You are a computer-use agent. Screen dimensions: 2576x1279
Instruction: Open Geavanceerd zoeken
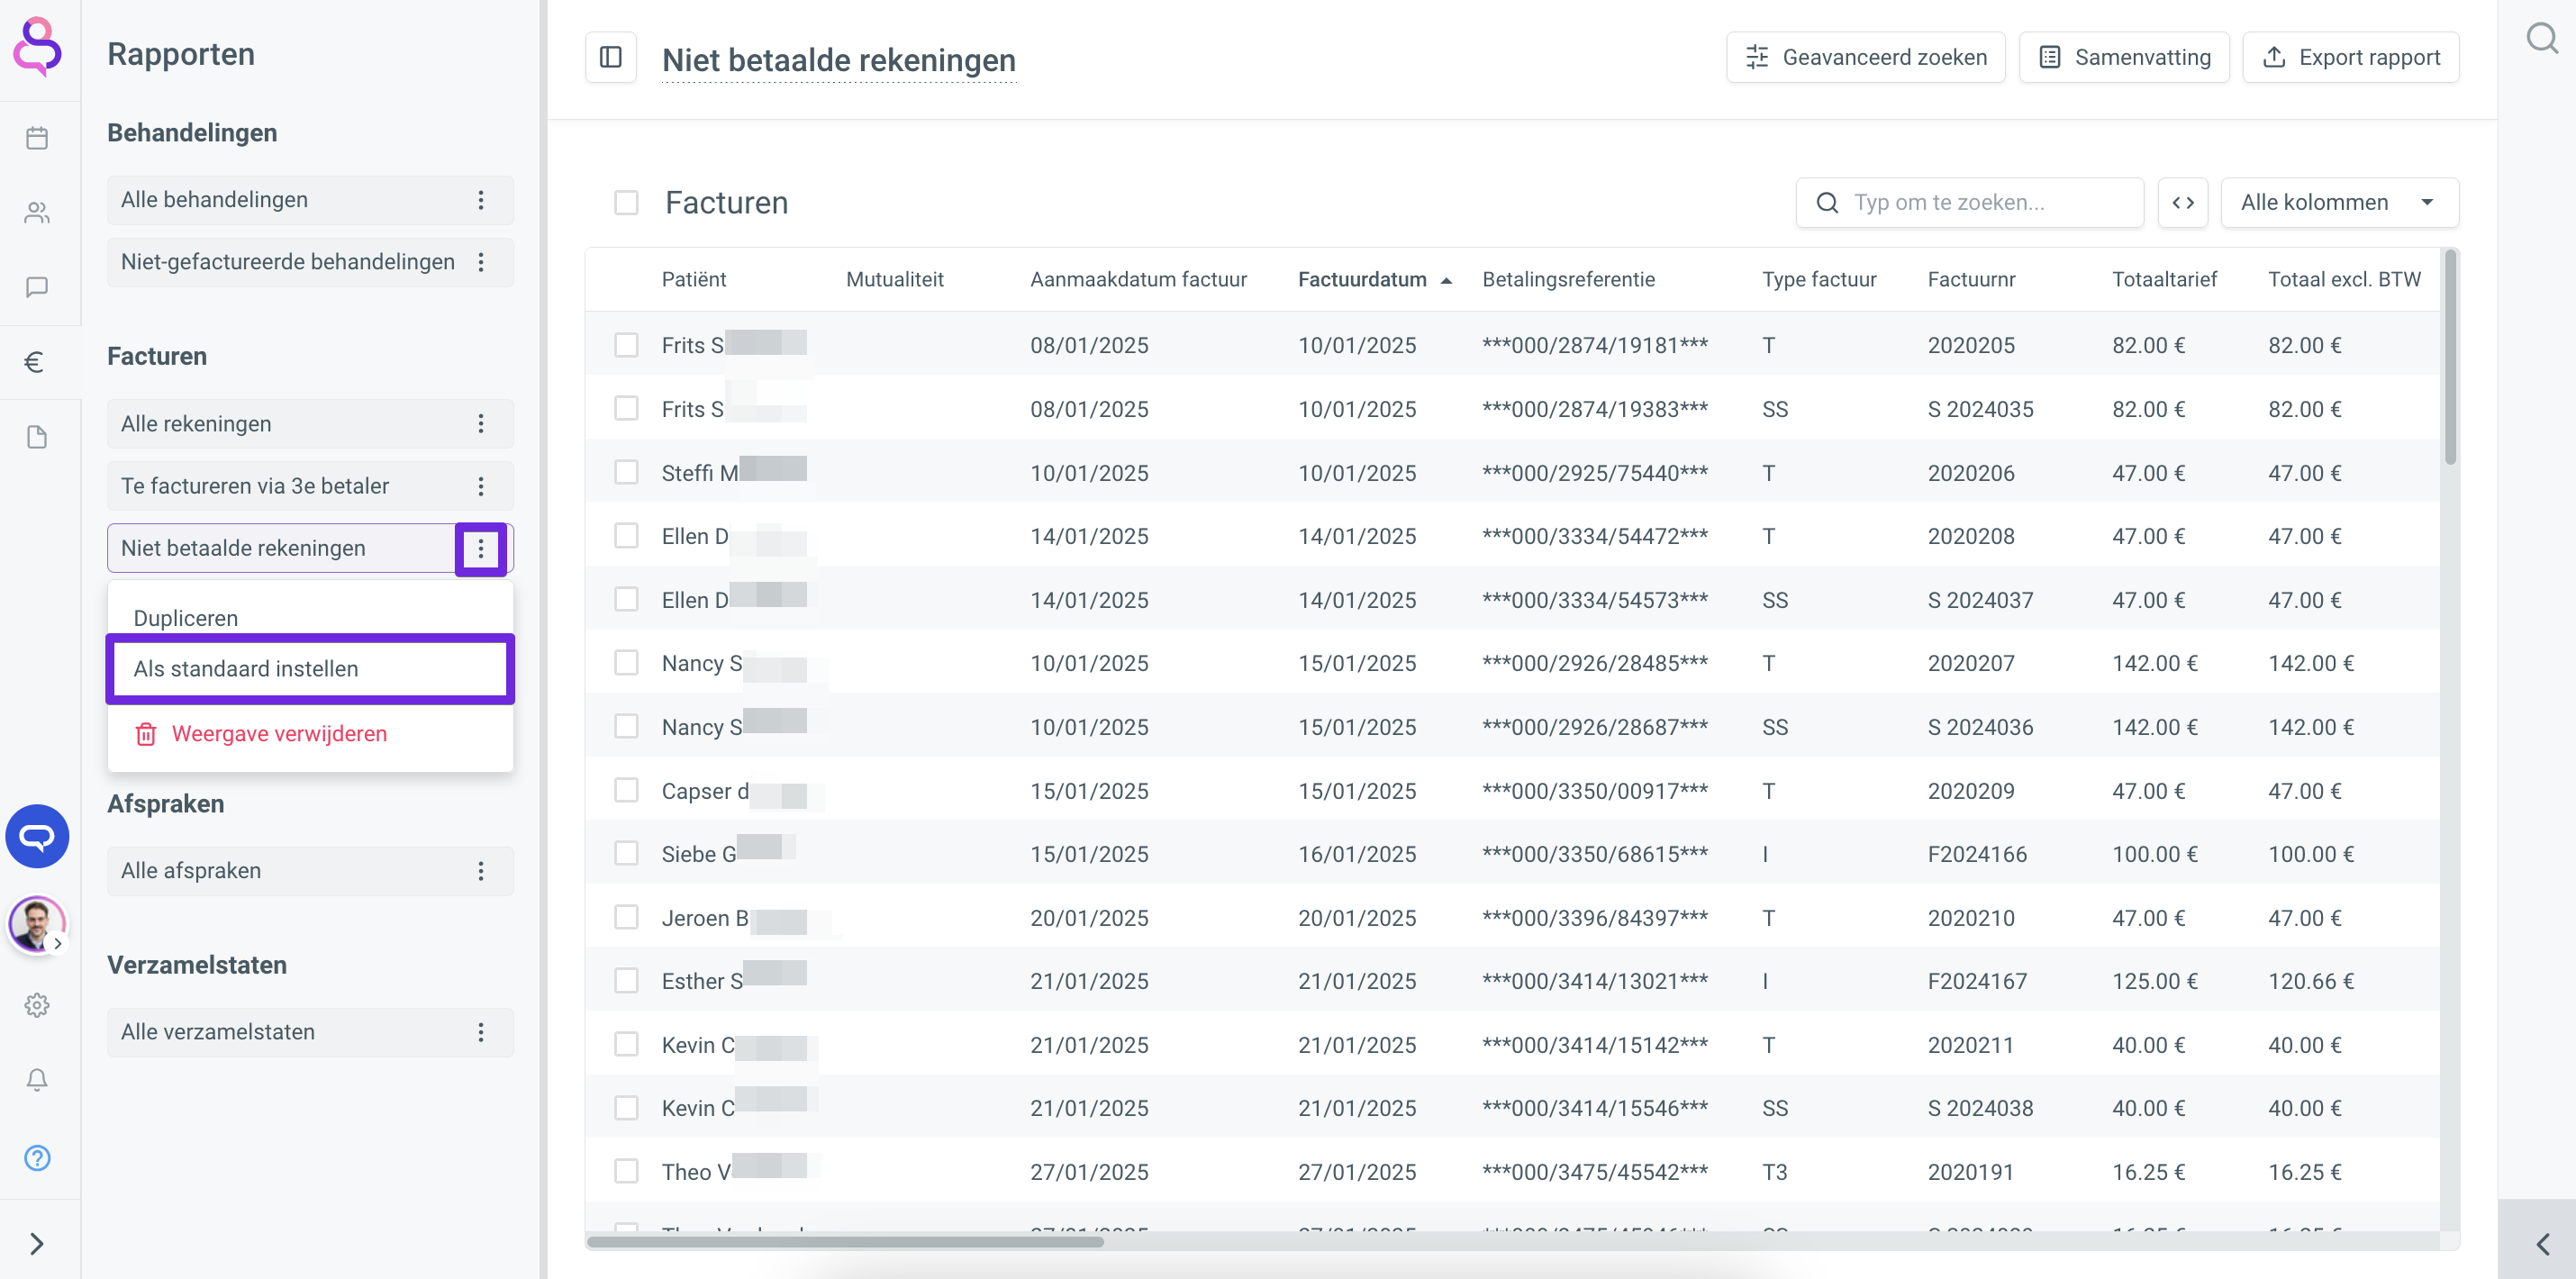(1865, 57)
